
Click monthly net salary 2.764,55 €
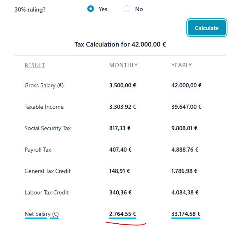122,214
